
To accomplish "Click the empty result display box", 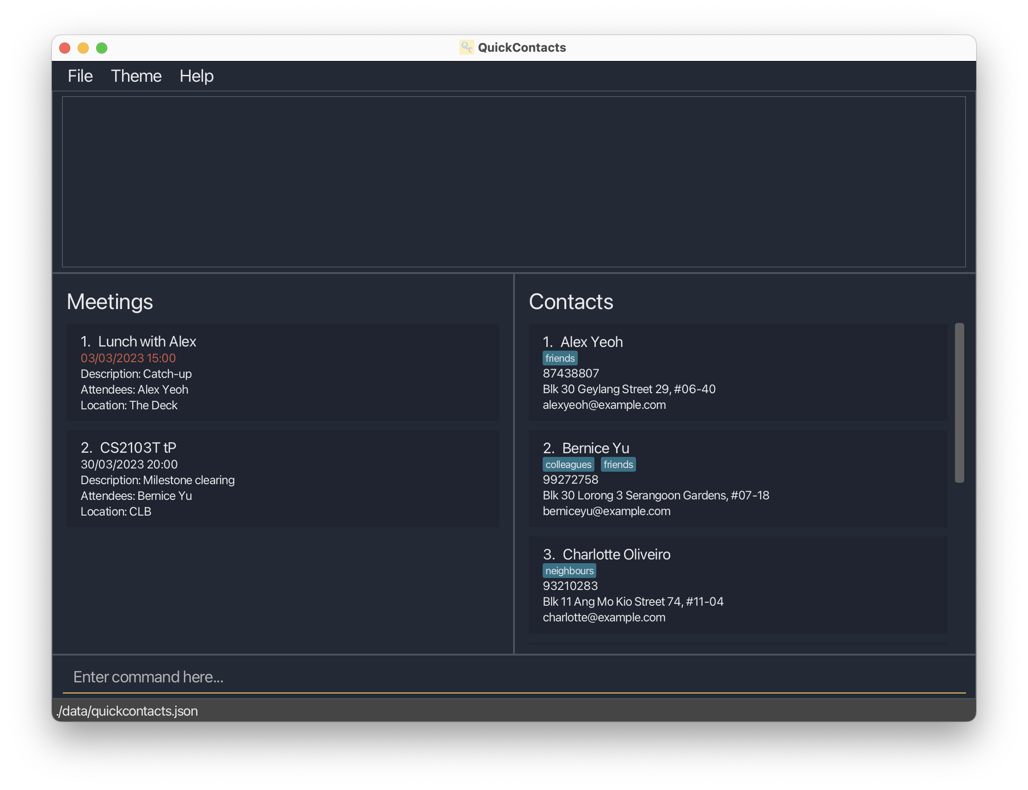I will [x=514, y=182].
